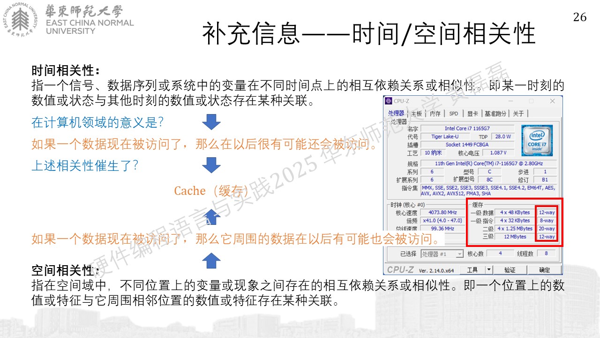This screenshot has width=600, height=338.
Task: Click the 扩展型号 value 8C
Action: 489,179
